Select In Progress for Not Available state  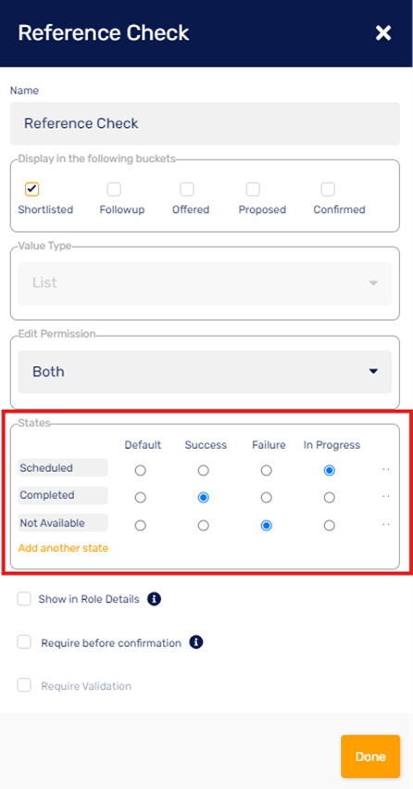tap(329, 526)
